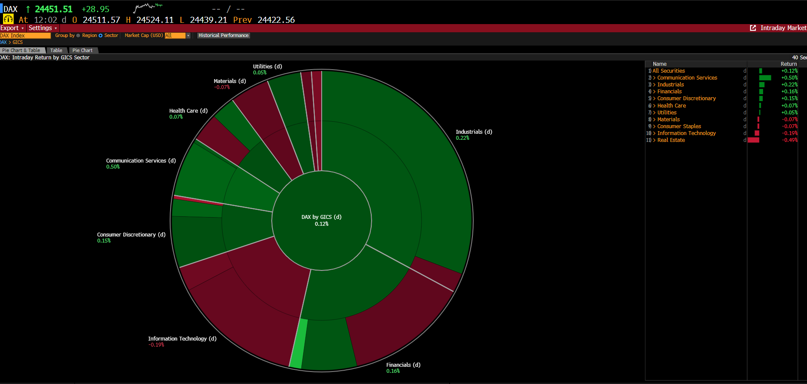Select the Sector radio button

(x=101, y=36)
